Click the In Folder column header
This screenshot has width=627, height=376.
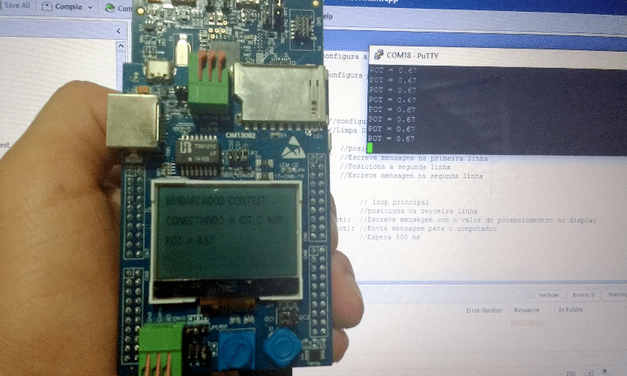(x=570, y=310)
